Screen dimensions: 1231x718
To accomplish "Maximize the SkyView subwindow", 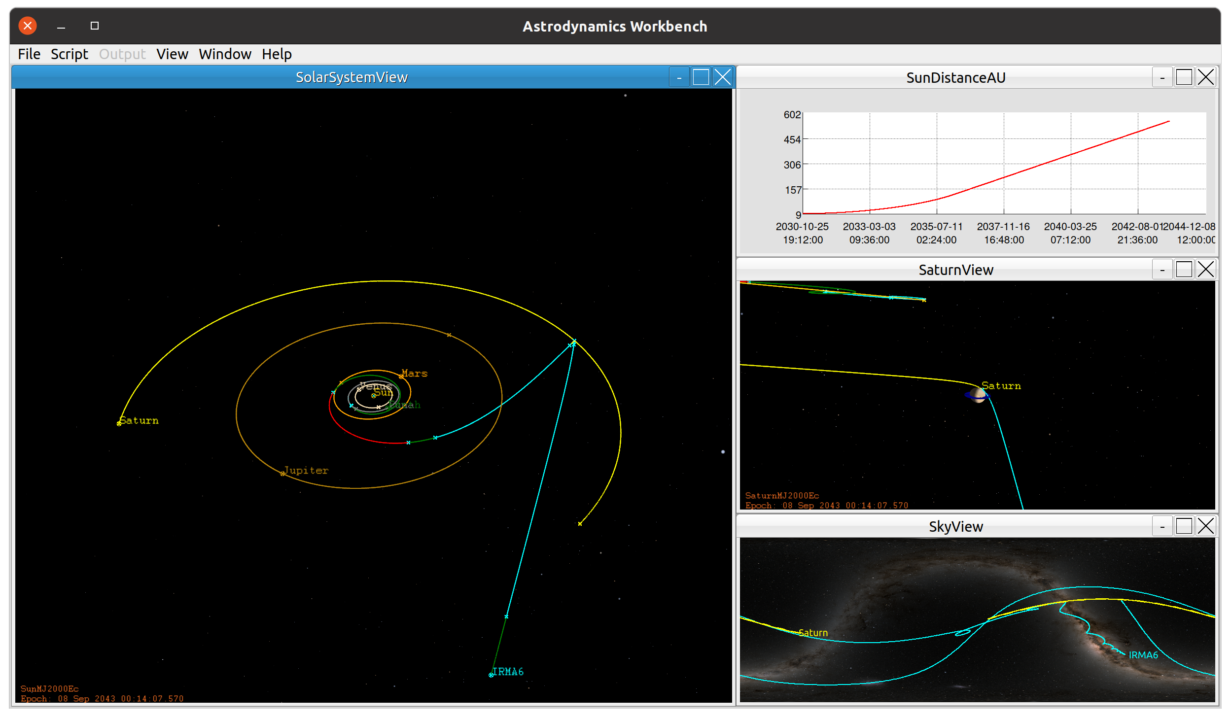I will click(x=1184, y=526).
